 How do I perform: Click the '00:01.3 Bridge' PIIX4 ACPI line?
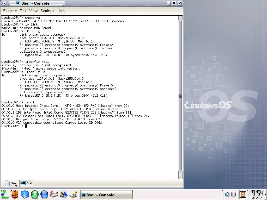click(x=52, y=119)
